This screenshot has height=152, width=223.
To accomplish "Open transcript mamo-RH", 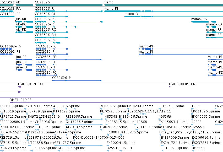I will (x=132, y=14).
